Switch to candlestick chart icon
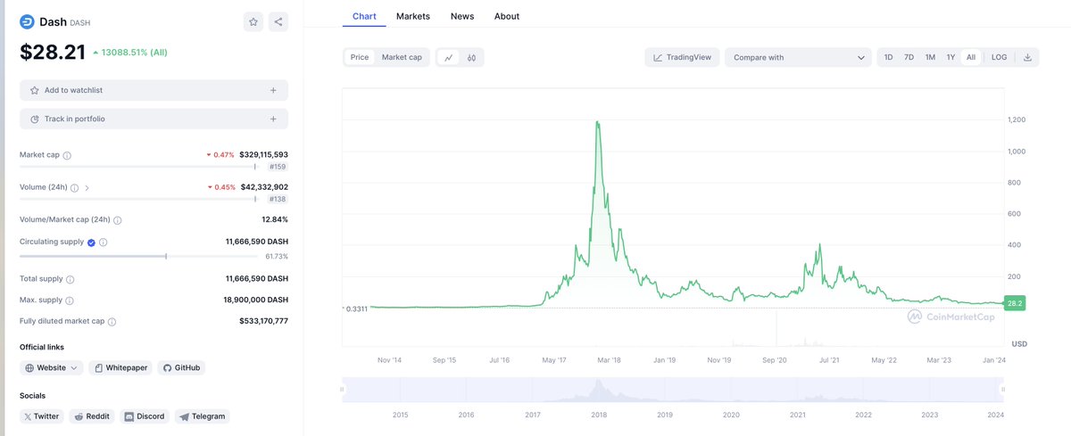1071x436 pixels. tap(471, 57)
